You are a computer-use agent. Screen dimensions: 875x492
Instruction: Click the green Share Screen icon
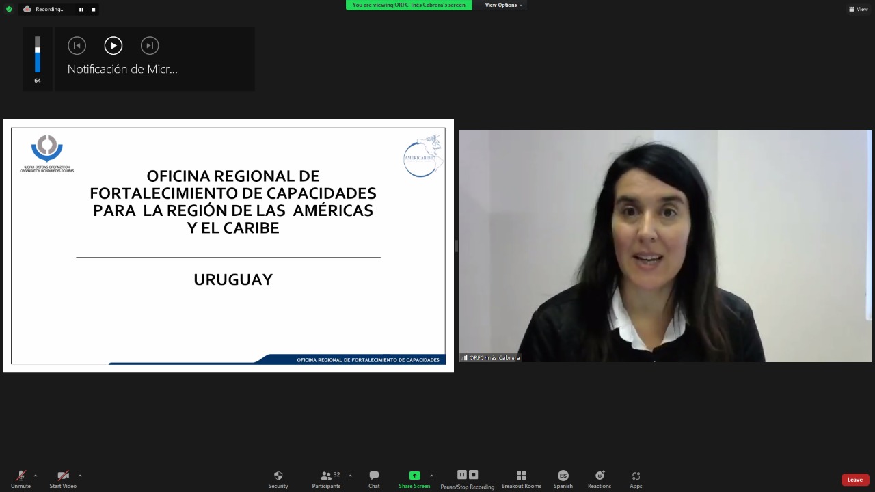pyautogui.click(x=414, y=476)
